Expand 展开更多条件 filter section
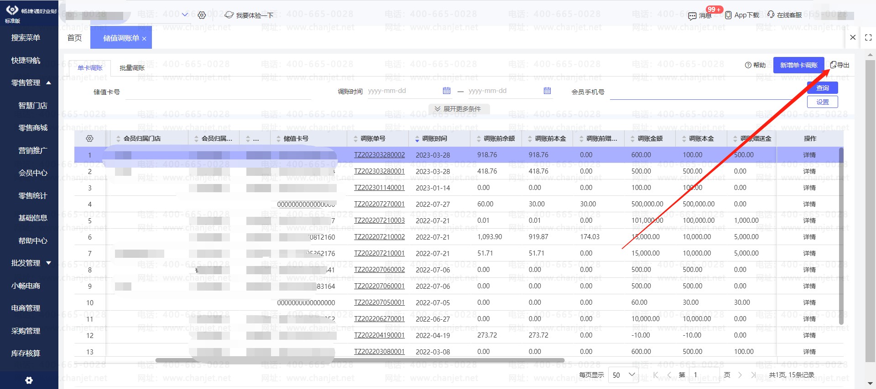Screen dimensions: 876x389 (458, 109)
